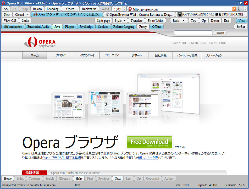249x189 pixels.
Task: Click the New tab button
Action: (7, 15)
